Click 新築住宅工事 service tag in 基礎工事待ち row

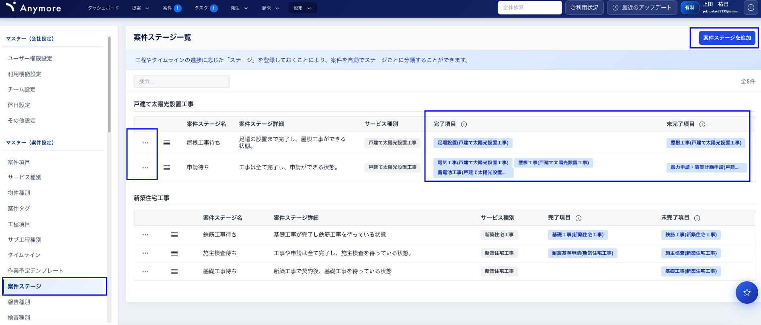[x=499, y=271]
